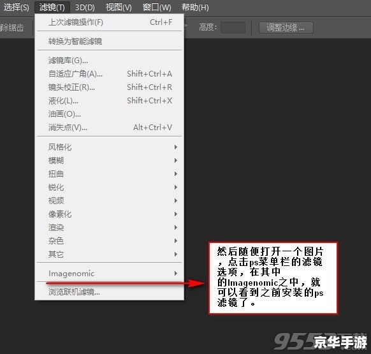The width and height of the screenshot is (371, 354).
Task: Open 液化(L)... liquify filter
Action: [x=109, y=101]
